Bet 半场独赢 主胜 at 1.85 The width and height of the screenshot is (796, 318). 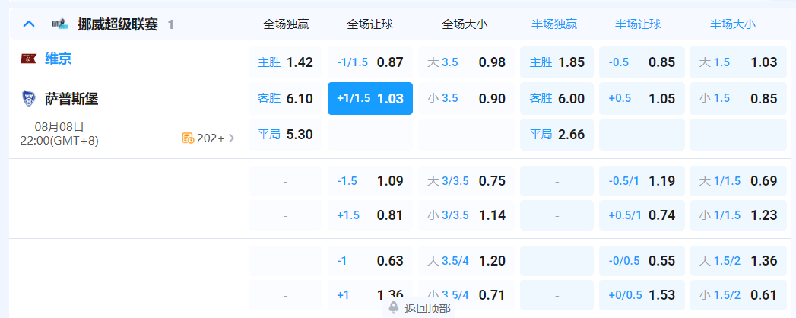click(x=557, y=62)
